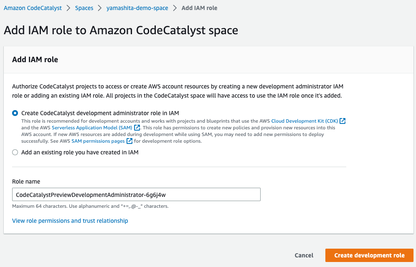Screen dimensions: 416x267
Task: Click breadcrumb chevron after Spaces
Action: coord(100,8)
